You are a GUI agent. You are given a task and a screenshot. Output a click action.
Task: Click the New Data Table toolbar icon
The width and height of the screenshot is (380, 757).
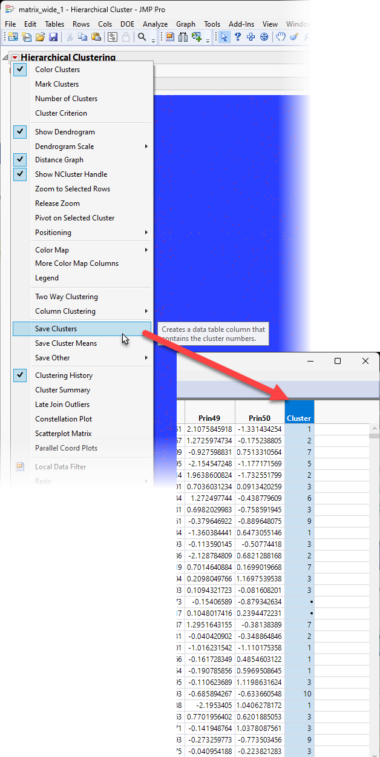(12, 37)
